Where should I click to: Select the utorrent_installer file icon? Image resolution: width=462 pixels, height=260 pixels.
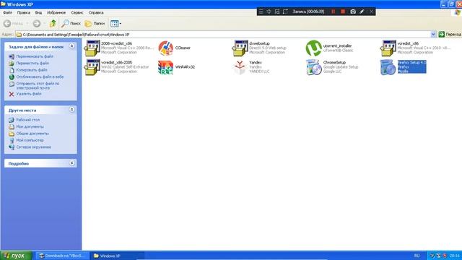pos(313,48)
